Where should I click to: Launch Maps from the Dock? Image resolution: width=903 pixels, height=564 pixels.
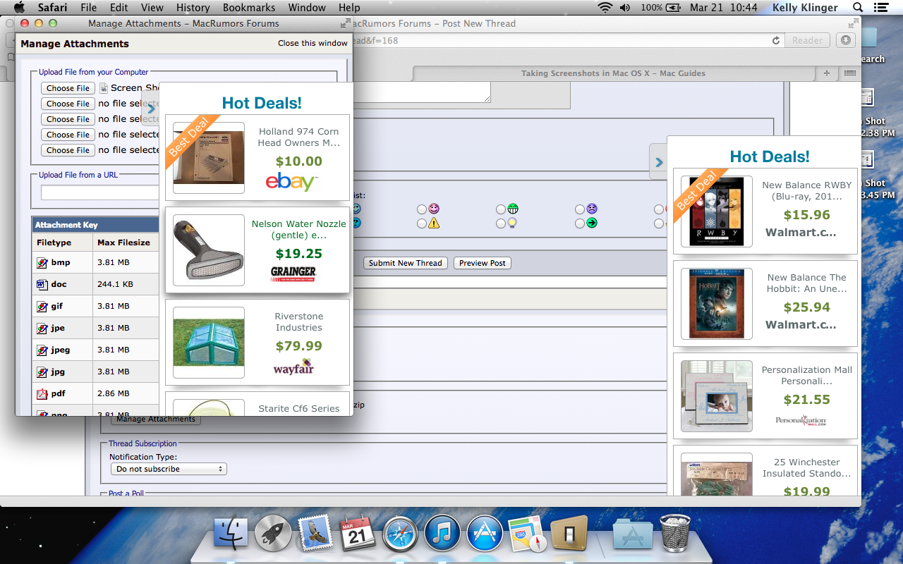527,534
